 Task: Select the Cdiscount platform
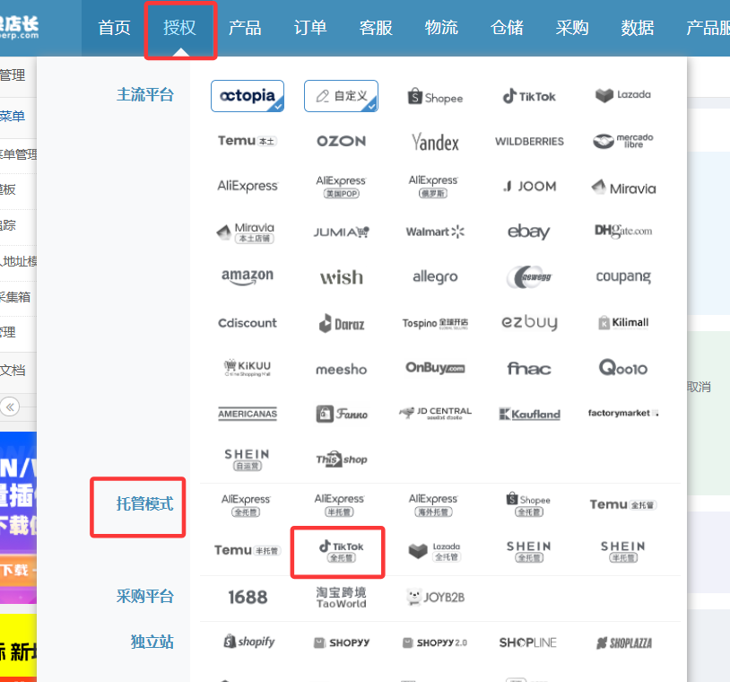pyautogui.click(x=248, y=323)
